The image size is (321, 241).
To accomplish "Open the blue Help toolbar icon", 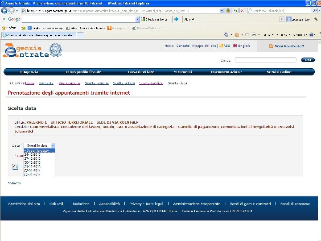I will point(311,35).
